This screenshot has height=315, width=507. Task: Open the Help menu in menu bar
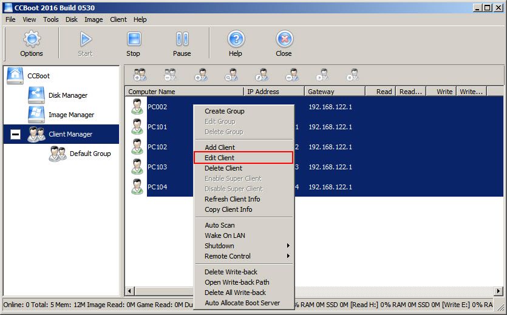pyautogui.click(x=140, y=19)
